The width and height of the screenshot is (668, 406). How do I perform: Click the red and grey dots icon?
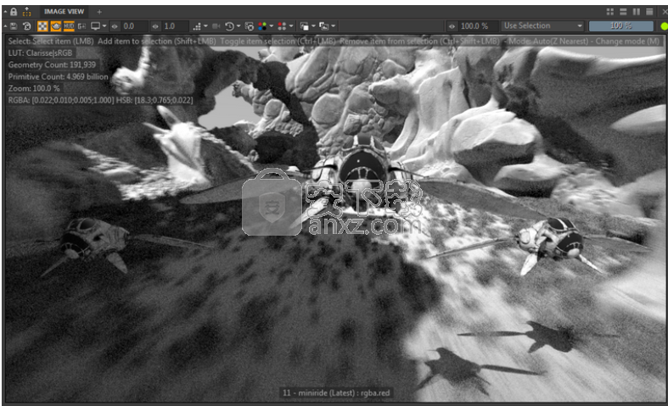point(282,26)
